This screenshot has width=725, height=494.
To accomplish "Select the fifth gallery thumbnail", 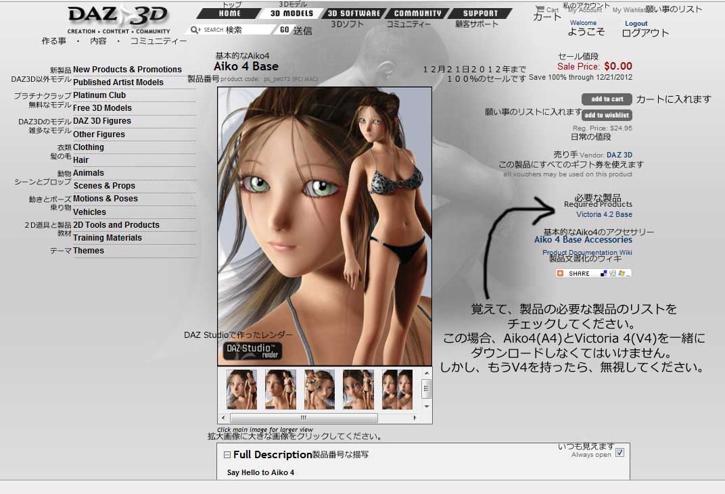I will click(x=397, y=389).
